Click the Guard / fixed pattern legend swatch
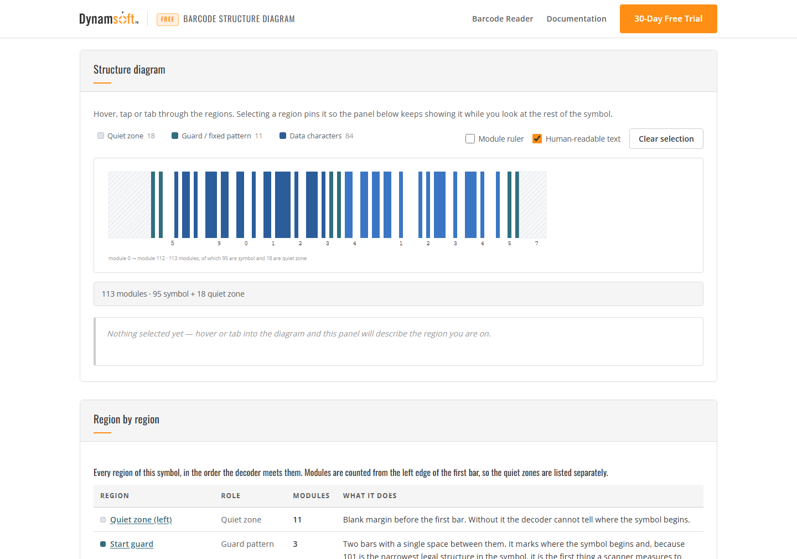 [x=175, y=136]
